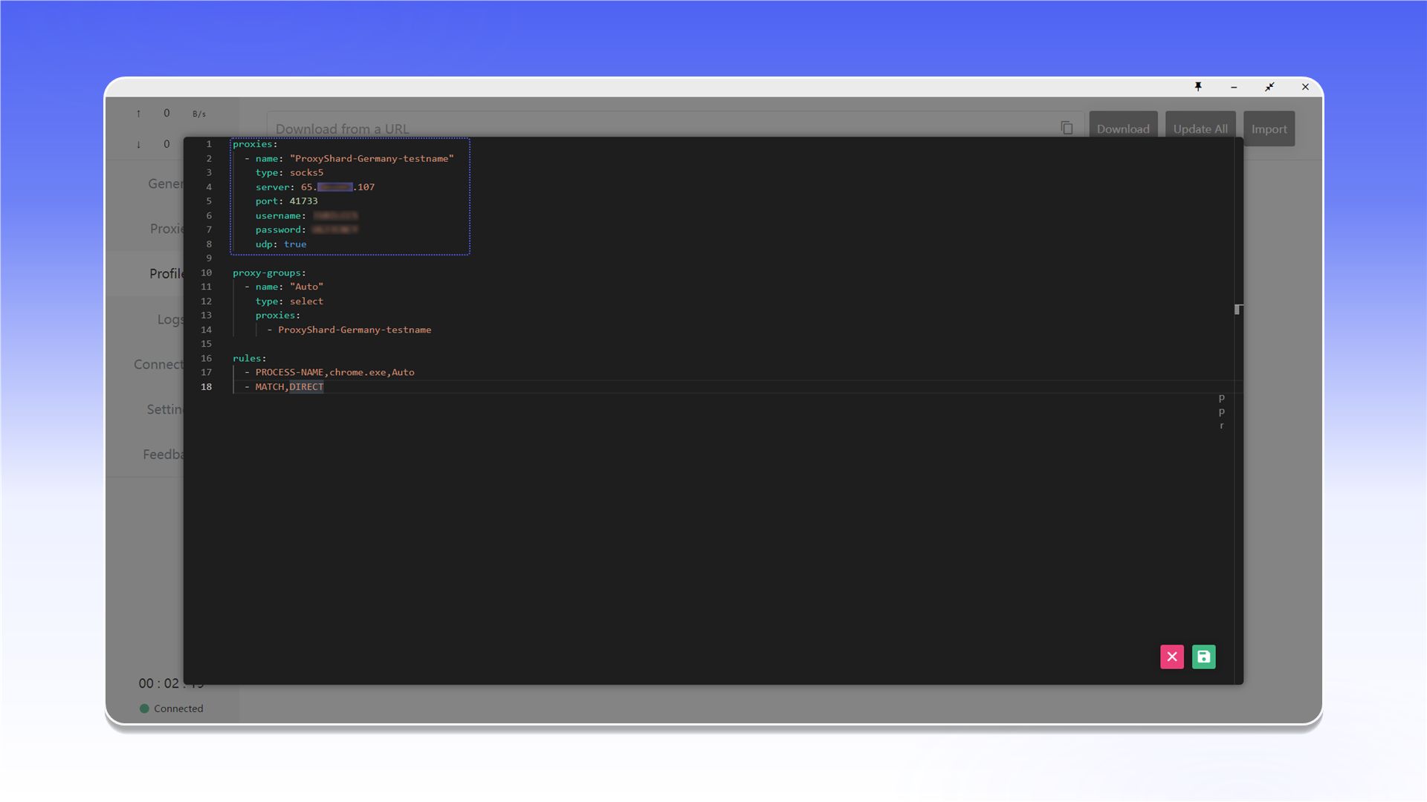
Task: Click line number 16 in the gutter
Action: pos(206,358)
